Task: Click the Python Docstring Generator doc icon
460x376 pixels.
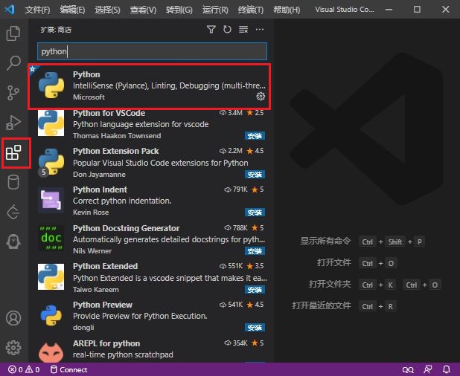Action: click(51, 238)
